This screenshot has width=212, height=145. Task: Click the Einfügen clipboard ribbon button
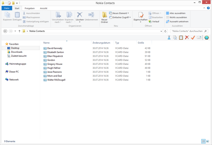pos(17,16)
